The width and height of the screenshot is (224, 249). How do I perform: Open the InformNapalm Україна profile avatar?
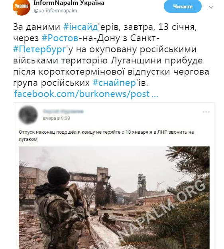(22, 8)
